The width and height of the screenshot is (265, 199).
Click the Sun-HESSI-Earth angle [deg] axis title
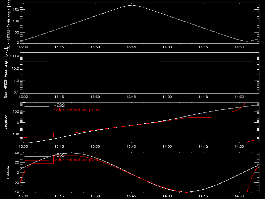(x=9, y=24)
